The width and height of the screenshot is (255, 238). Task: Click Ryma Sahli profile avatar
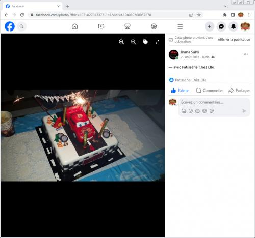[173, 54]
